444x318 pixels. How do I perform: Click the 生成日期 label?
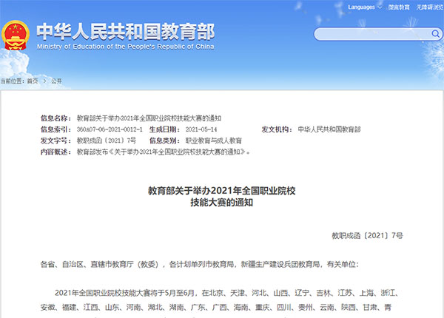tap(164, 129)
